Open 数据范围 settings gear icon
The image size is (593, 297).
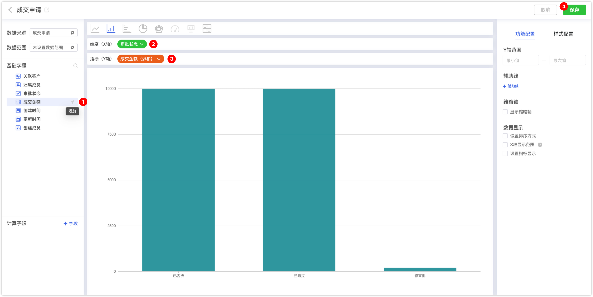point(72,47)
